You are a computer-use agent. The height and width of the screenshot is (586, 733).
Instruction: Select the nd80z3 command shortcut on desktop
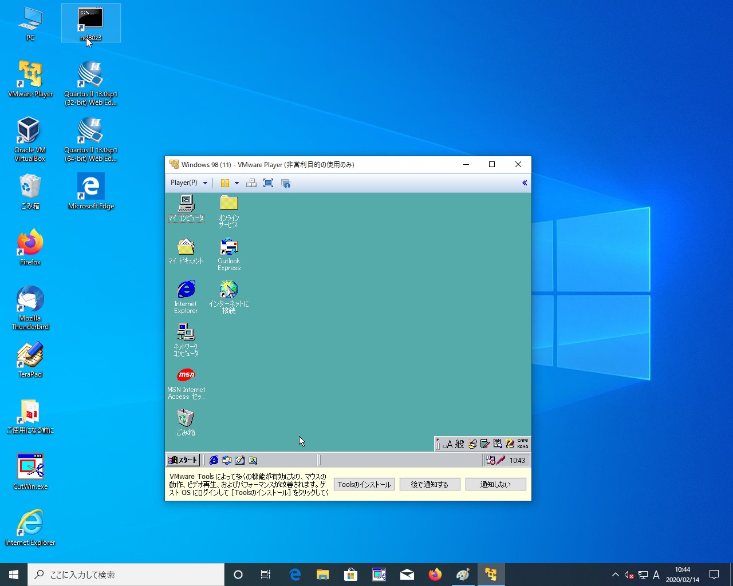(90, 24)
